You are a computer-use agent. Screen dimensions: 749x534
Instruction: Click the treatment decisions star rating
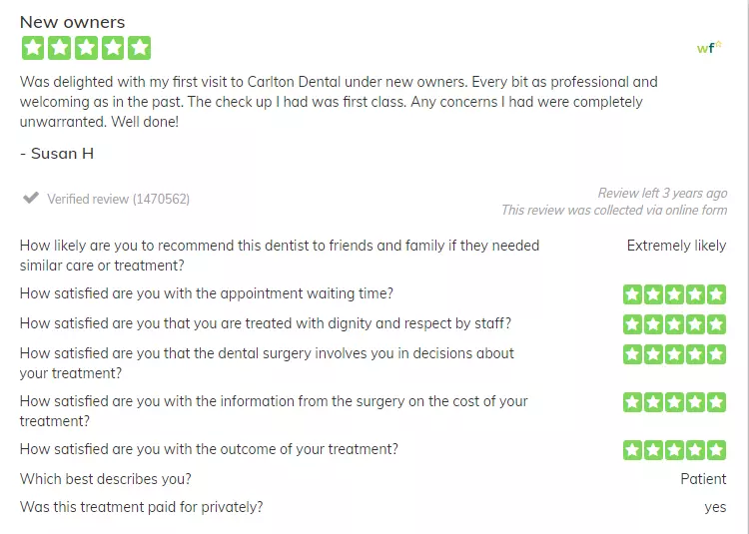674,354
